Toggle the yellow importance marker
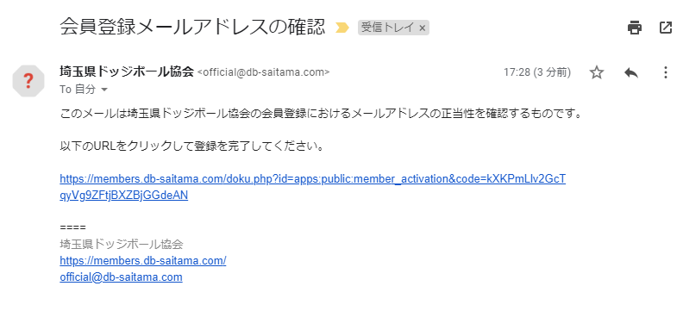 point(342,28)
